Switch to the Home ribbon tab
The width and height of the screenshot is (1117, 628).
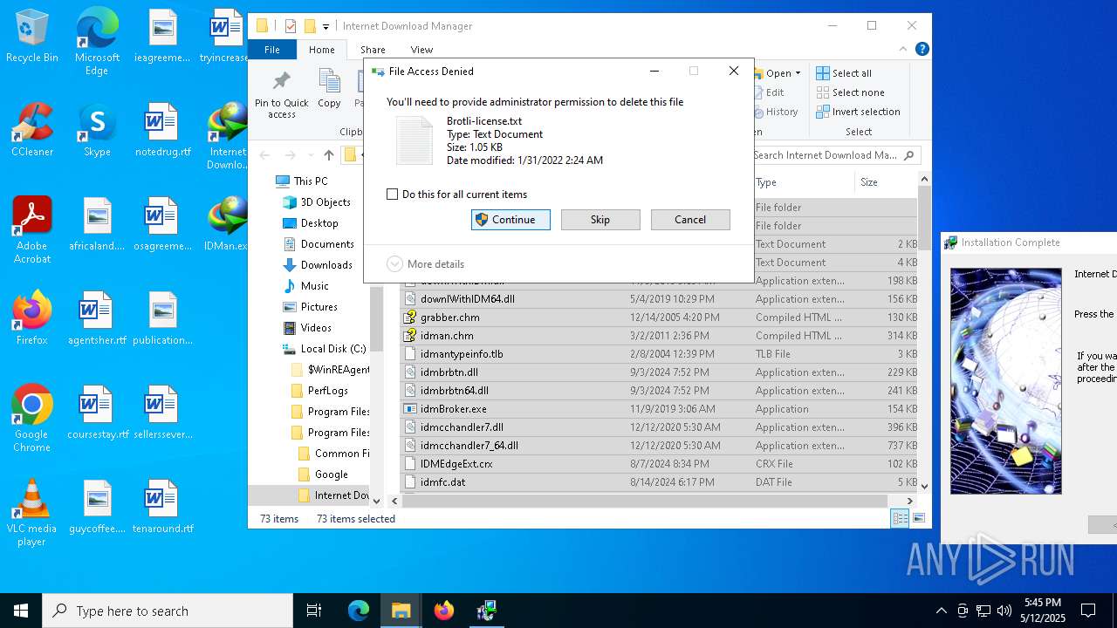click(322, 50)
